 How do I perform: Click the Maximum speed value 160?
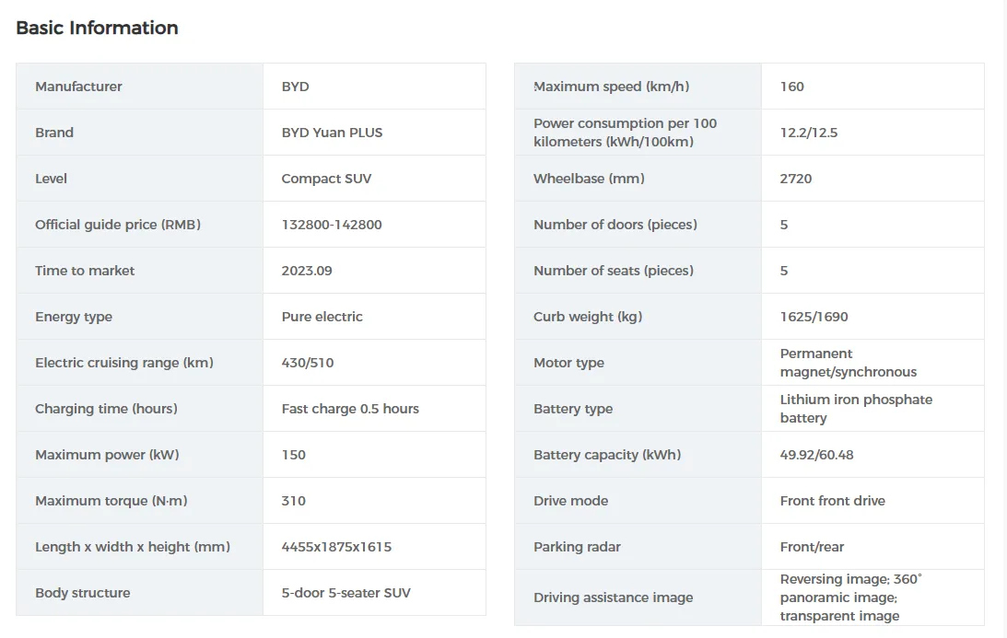tap(792, 87)
